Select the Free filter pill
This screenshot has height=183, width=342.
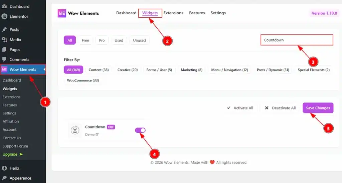(x=85, y=40)
